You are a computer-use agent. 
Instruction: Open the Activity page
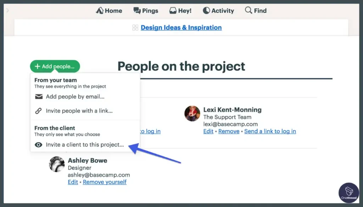click(218, 11)
